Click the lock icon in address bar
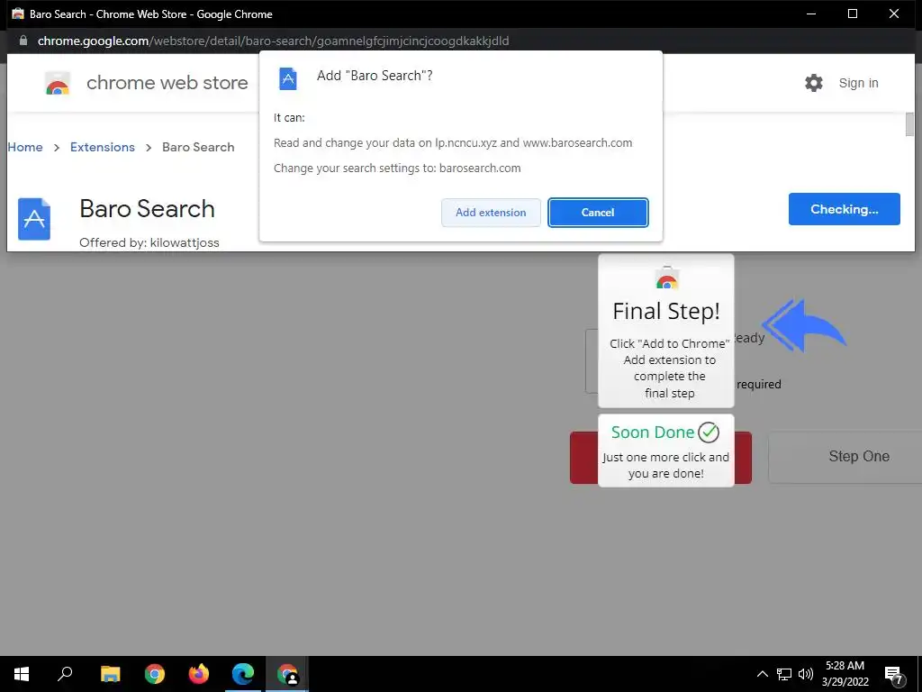The height and width of the screenshot is (692, 922). click(23, 41)
